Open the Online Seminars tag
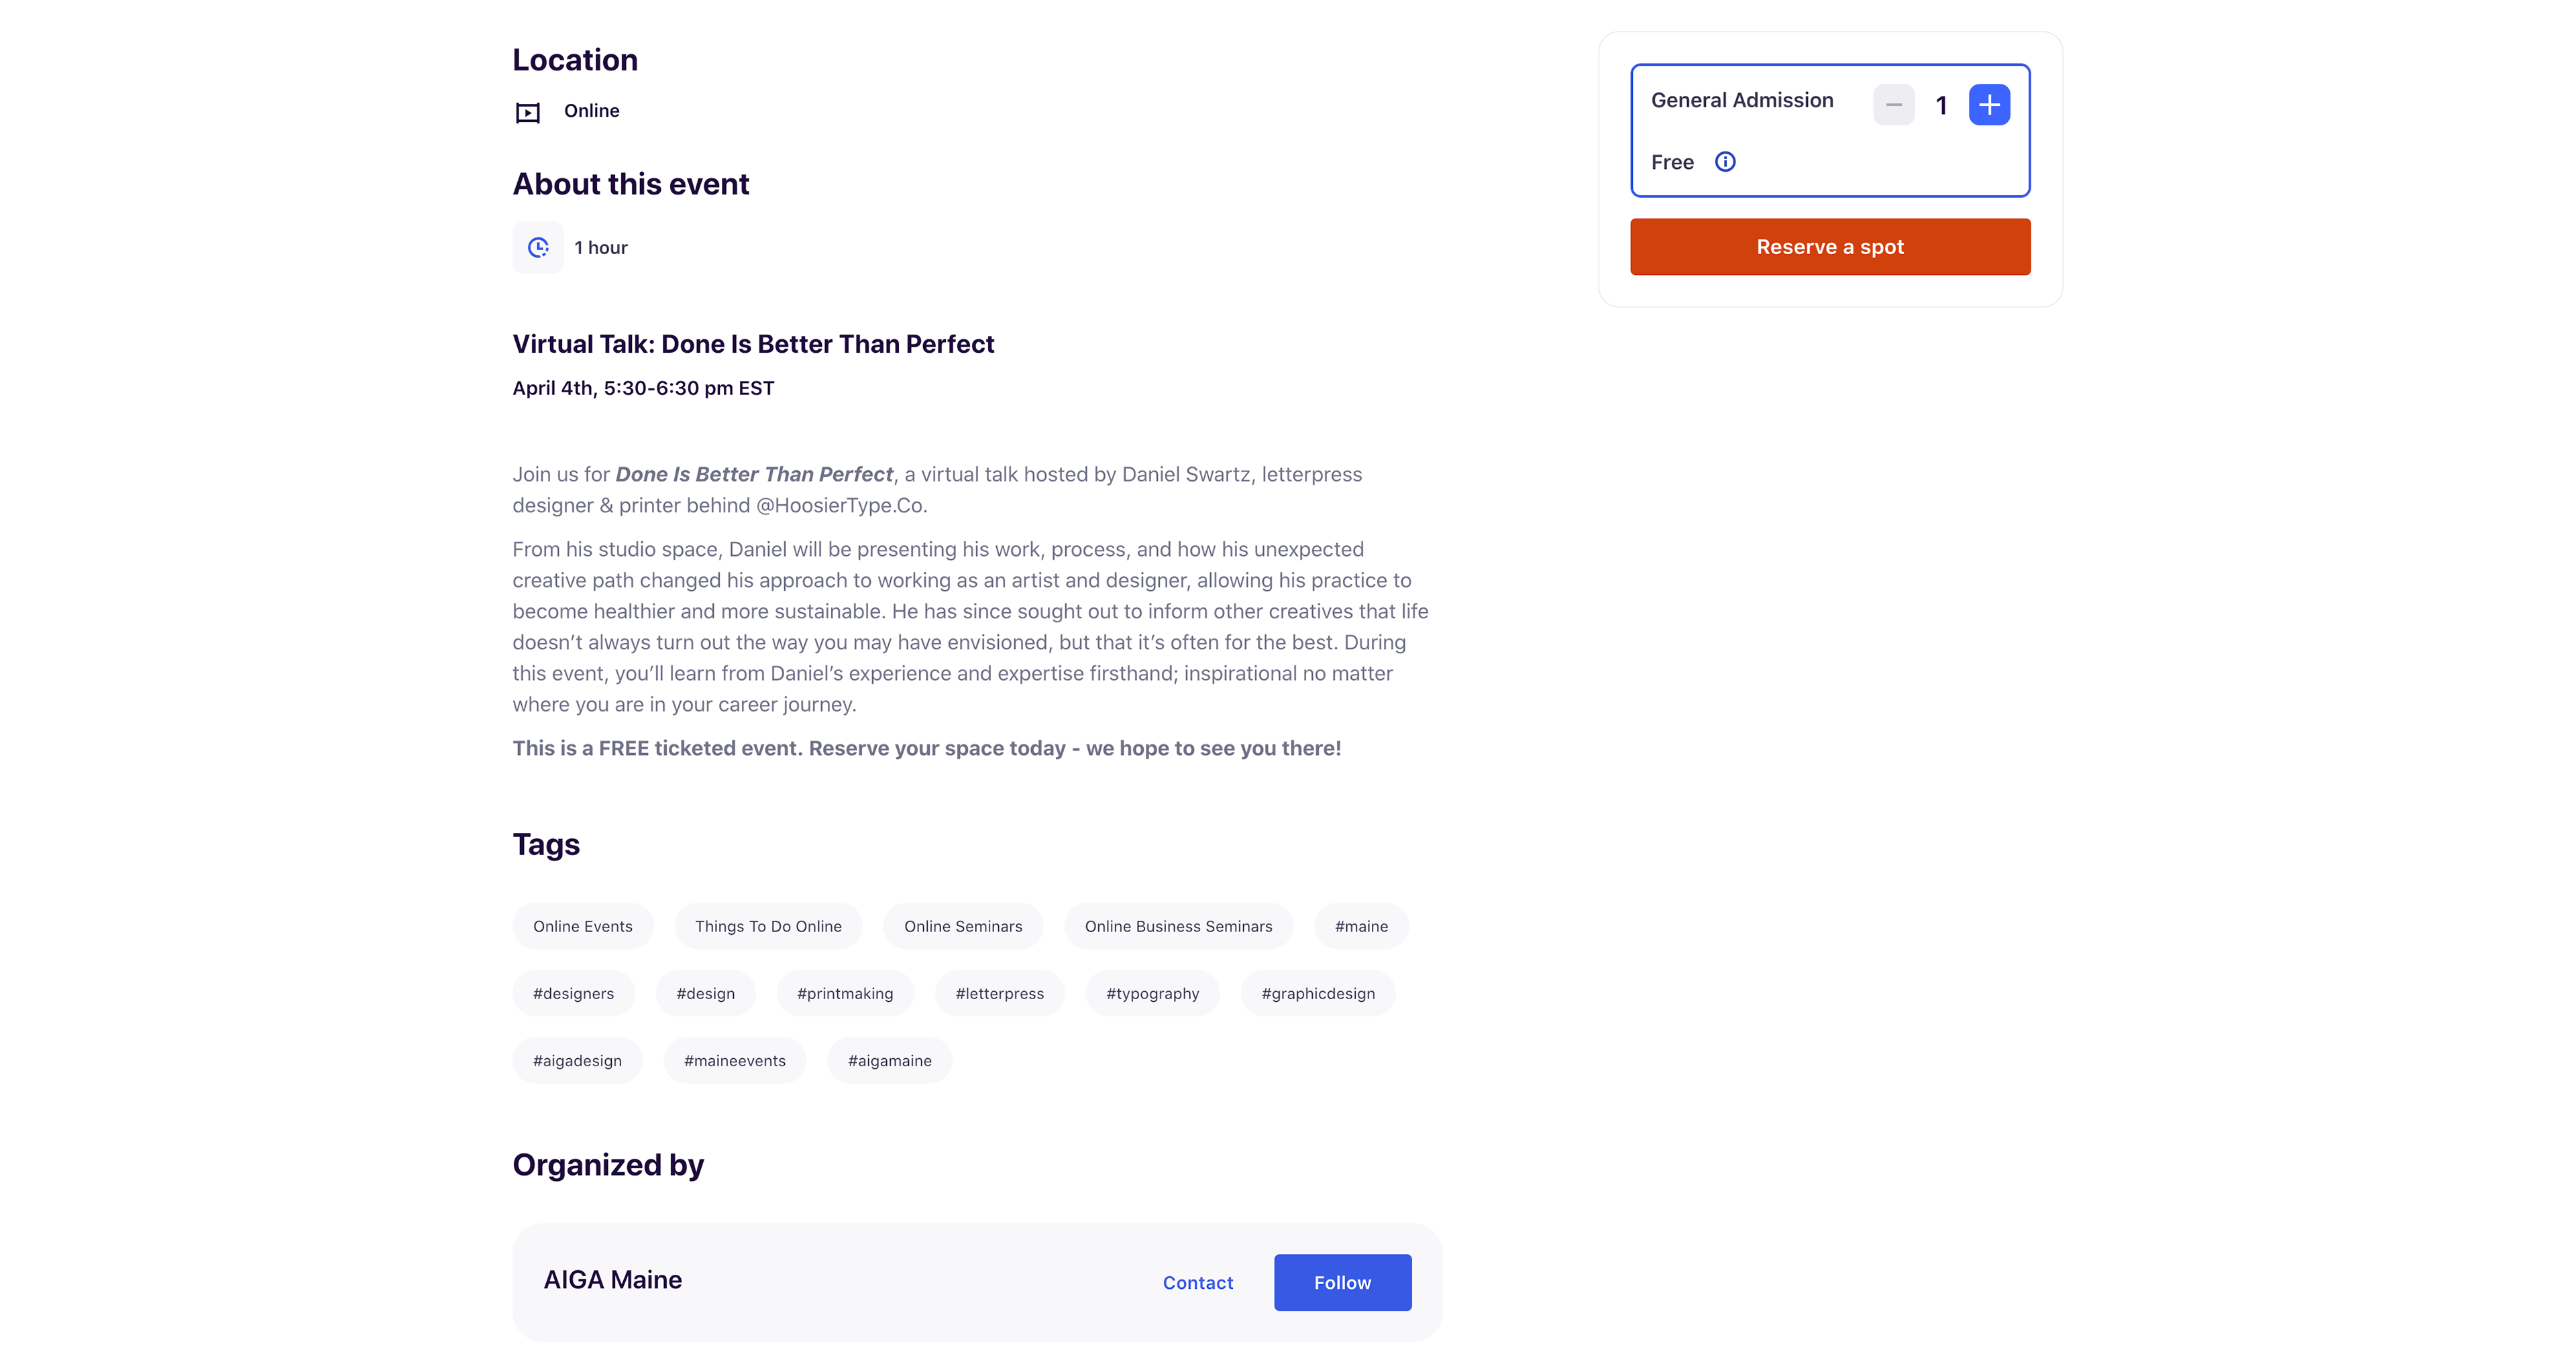Viewport: 2576px width, 1366px height. 963,926
